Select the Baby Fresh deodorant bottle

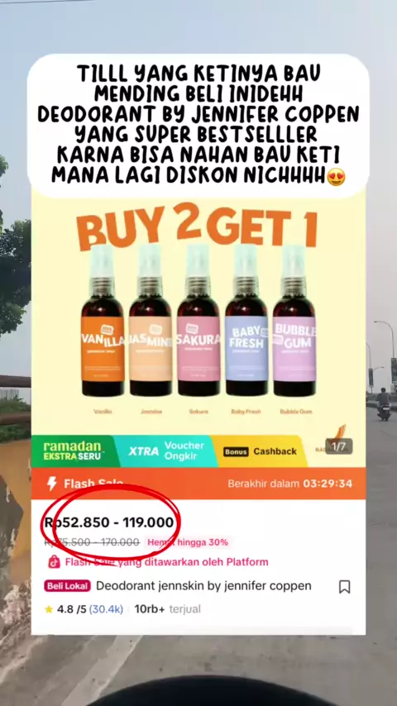246,321
